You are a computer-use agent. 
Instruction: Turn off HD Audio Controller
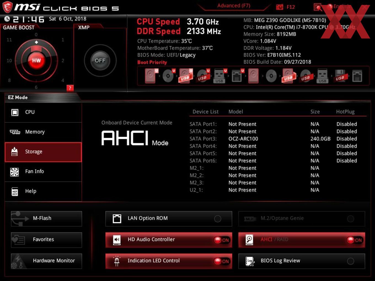pyautogui.click(x=169, y=240)
